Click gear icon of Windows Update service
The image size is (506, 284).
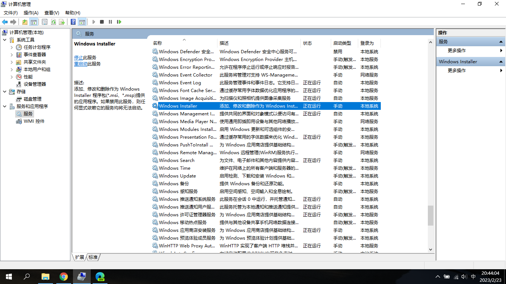pyautogui.click(x=155, y=176)
